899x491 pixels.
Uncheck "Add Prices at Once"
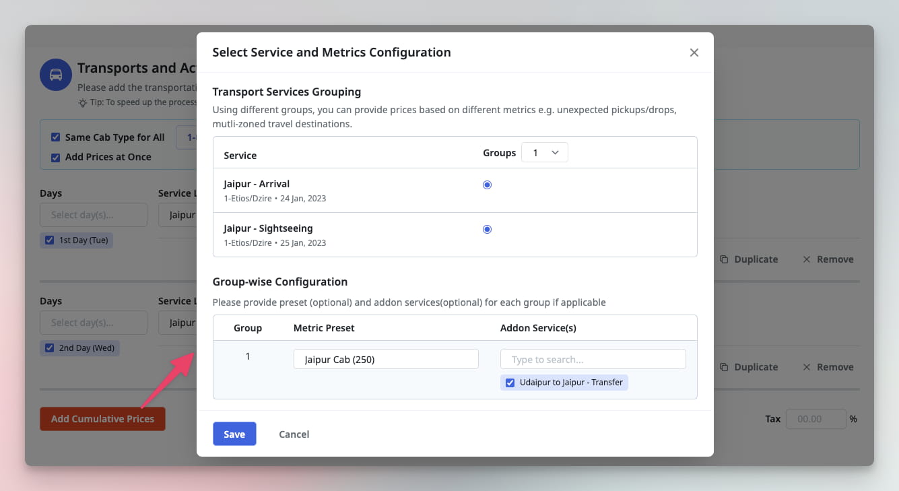[x=55, y=156]
